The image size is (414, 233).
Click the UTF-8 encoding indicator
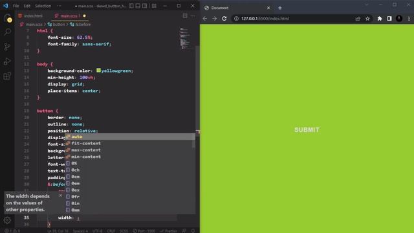(98, 230)
